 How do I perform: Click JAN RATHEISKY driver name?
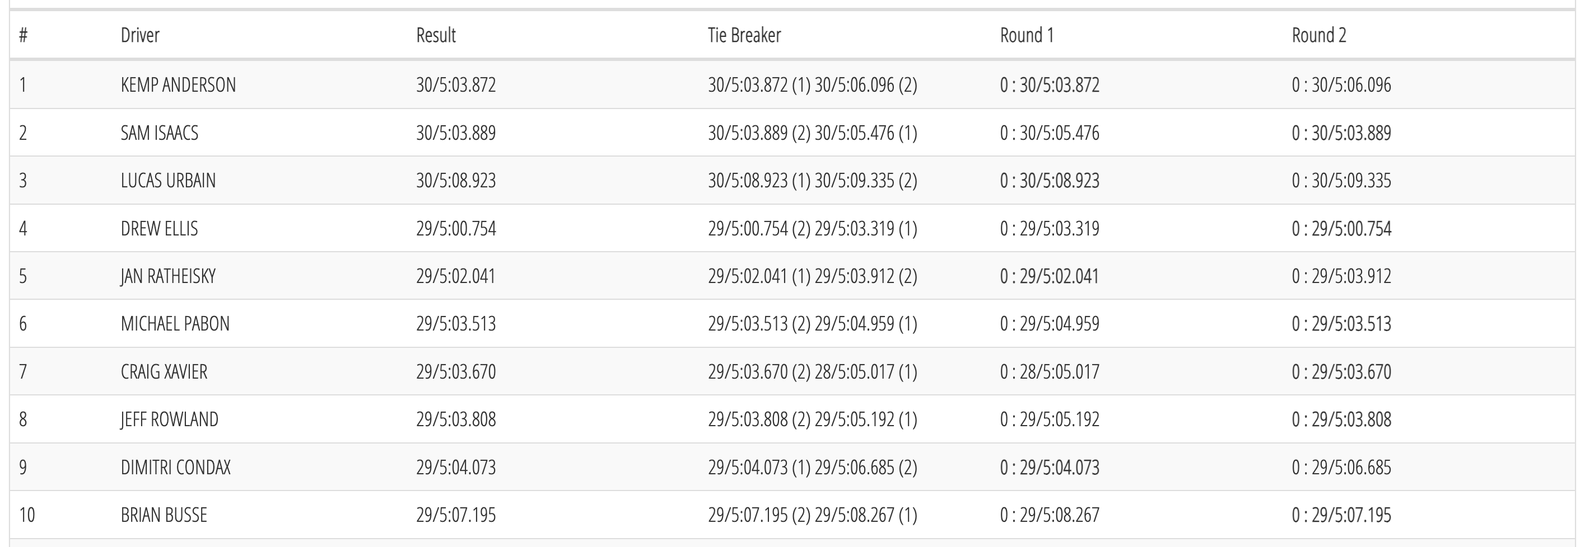click(x=168, y=276)
